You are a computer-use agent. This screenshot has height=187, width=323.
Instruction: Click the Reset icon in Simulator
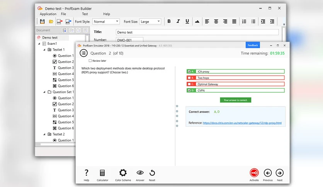[x=152, y=175]
